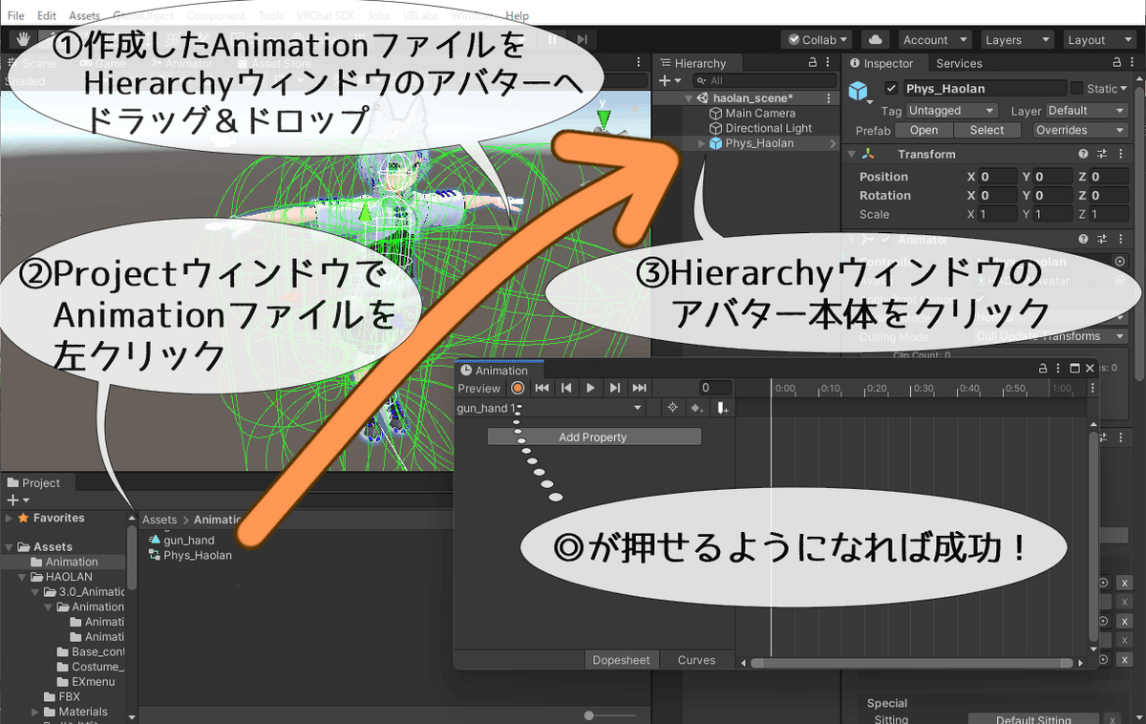Play the animation clip

pyautogui.click(x=590, y=388)
